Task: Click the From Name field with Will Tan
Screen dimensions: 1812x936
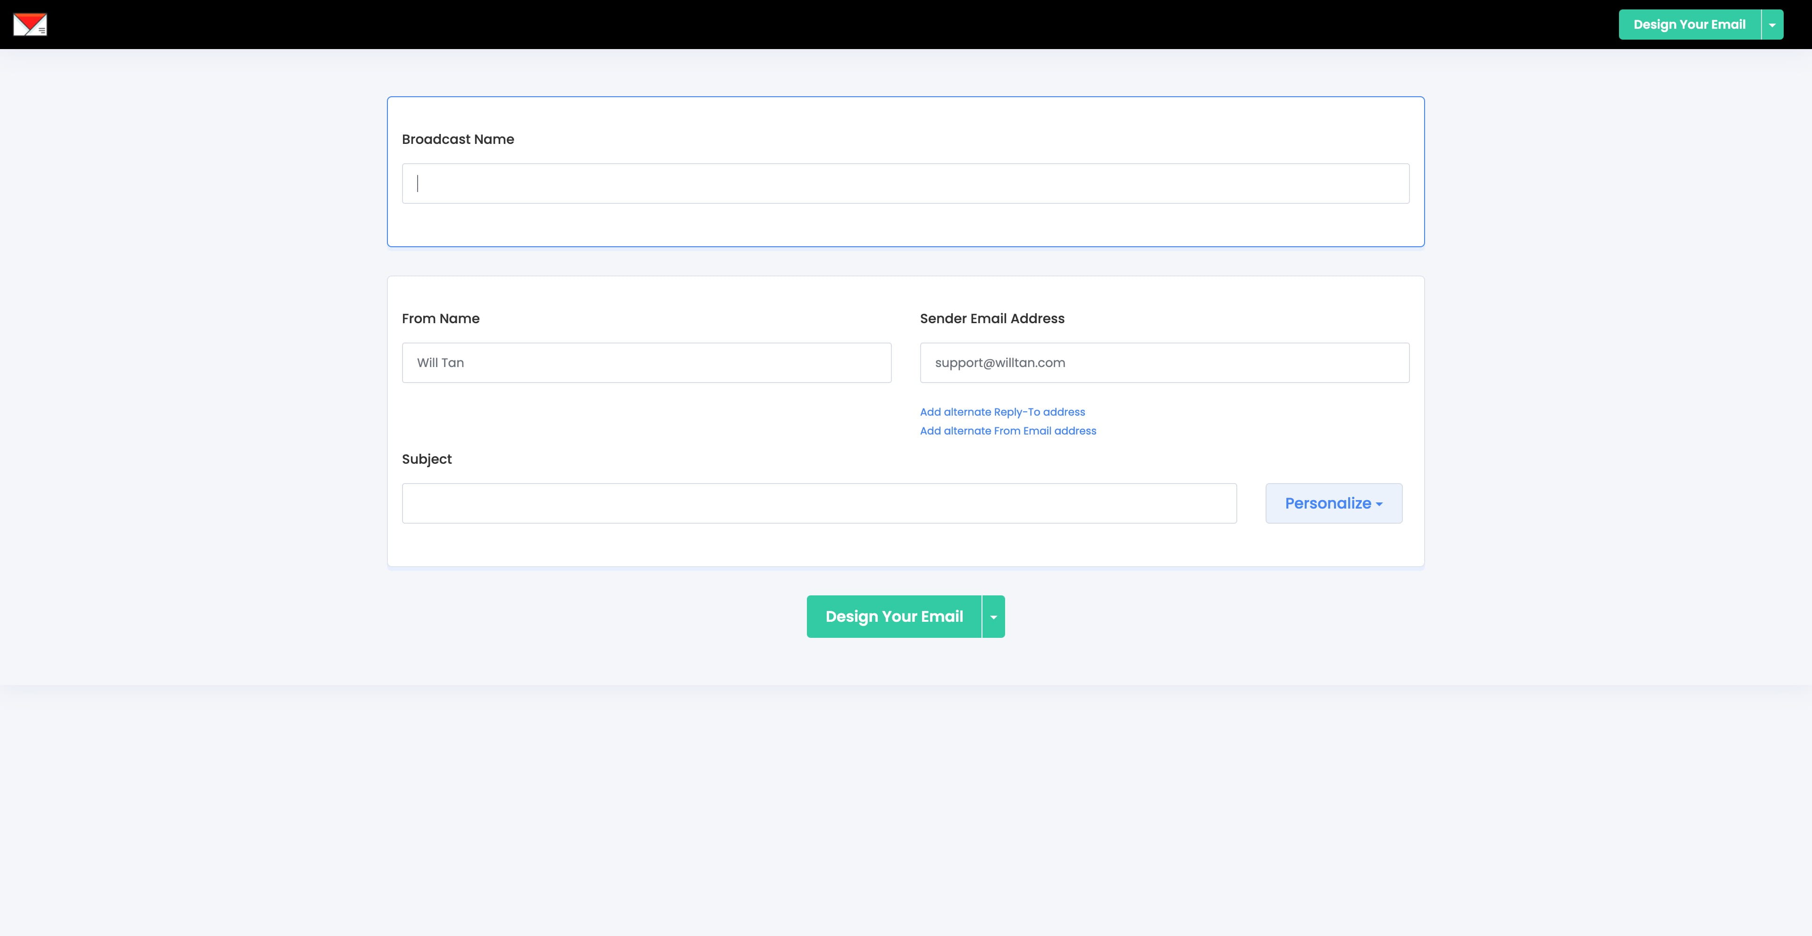Action: [646, 363]
